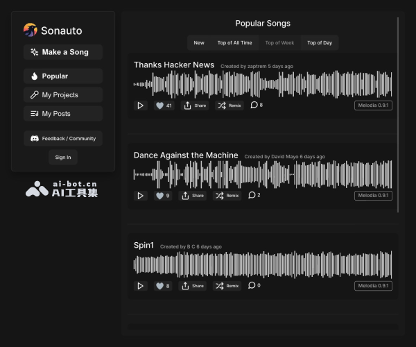Viewport: 416px width, 347px height.
Task: Remix the Thanks Hacker News song
Action: [228, 105]
